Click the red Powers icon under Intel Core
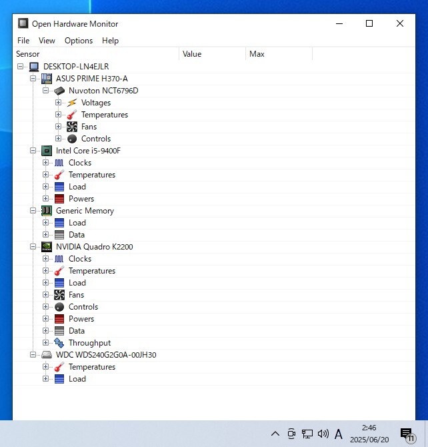The height and width of the screenshot is (447, 428). [x=59, y=199]
